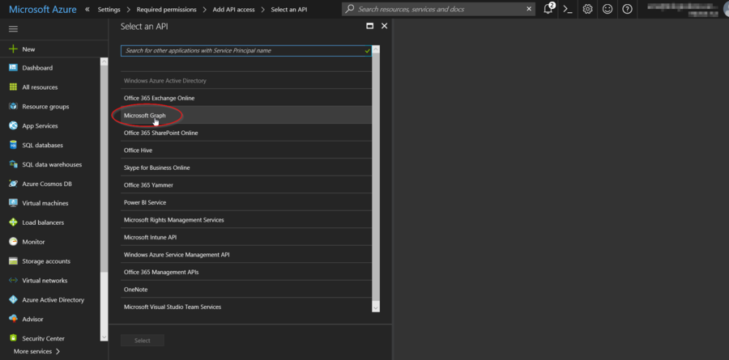Choose Office 365 SharePoint Online

coord(160,133)
